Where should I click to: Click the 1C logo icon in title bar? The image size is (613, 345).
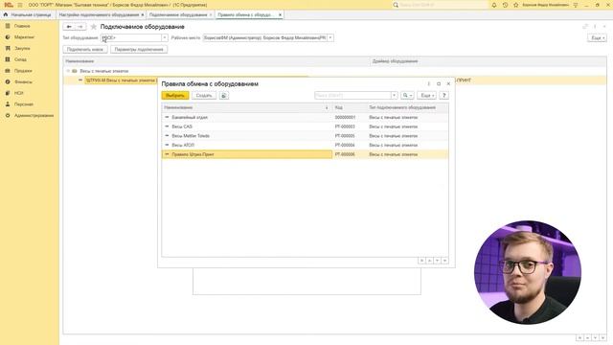(9, 5)
